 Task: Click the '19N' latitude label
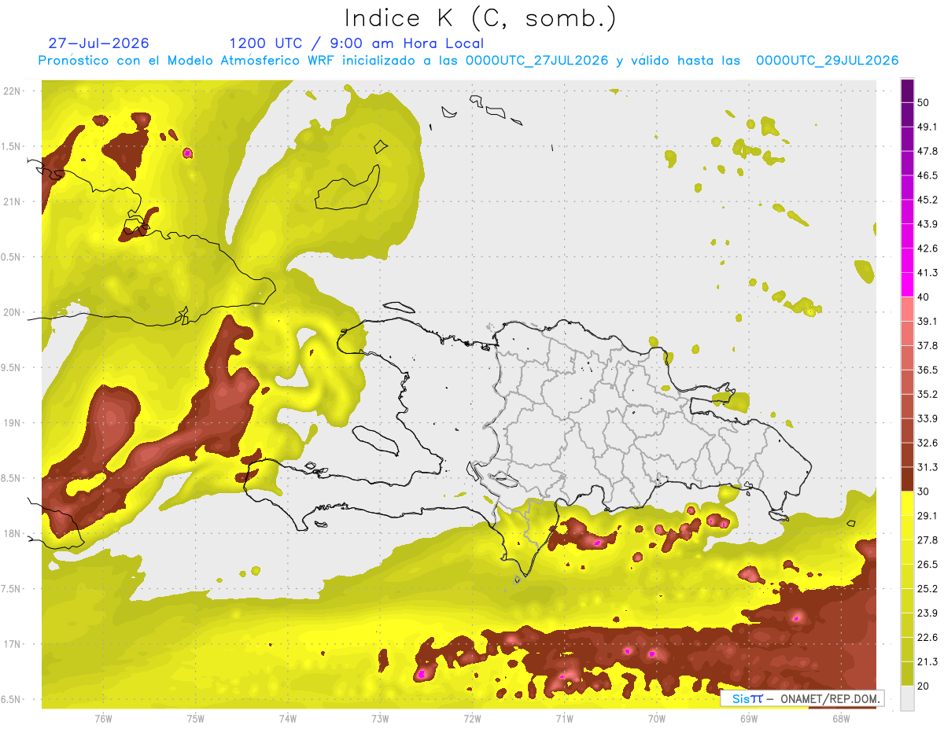click(x=12, y=423)
